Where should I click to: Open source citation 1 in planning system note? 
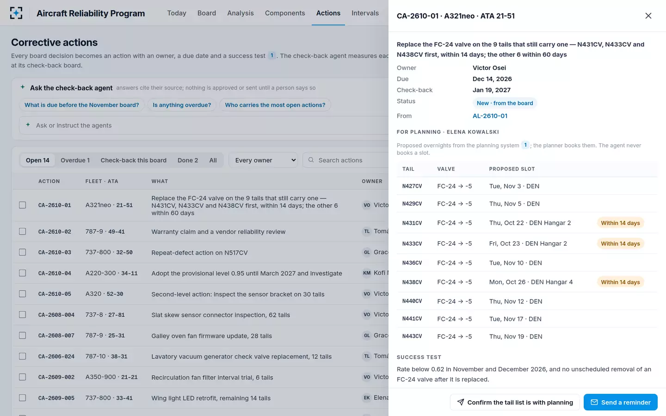[525, 145]
